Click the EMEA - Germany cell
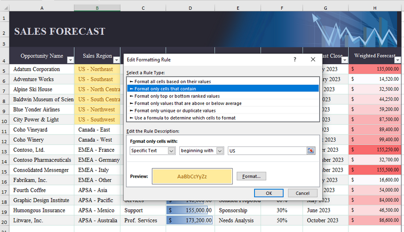 pyautogui.click(x=97, y=160)
